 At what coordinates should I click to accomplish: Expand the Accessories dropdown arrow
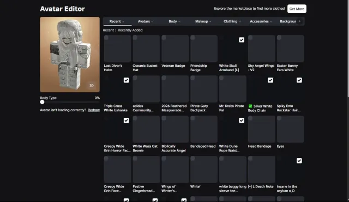[x=271, y=22]
